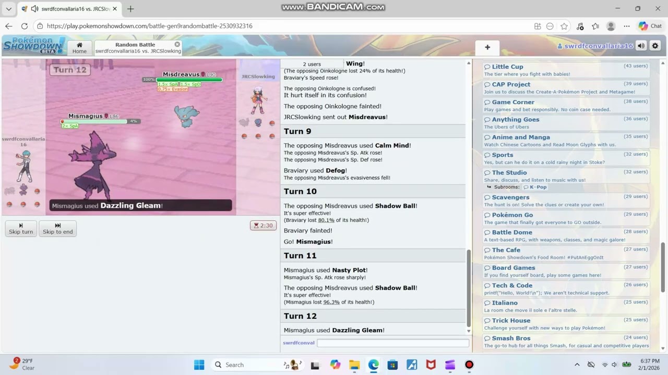
Task: Open the Favorites list icon
Action: tap(595, 26)
